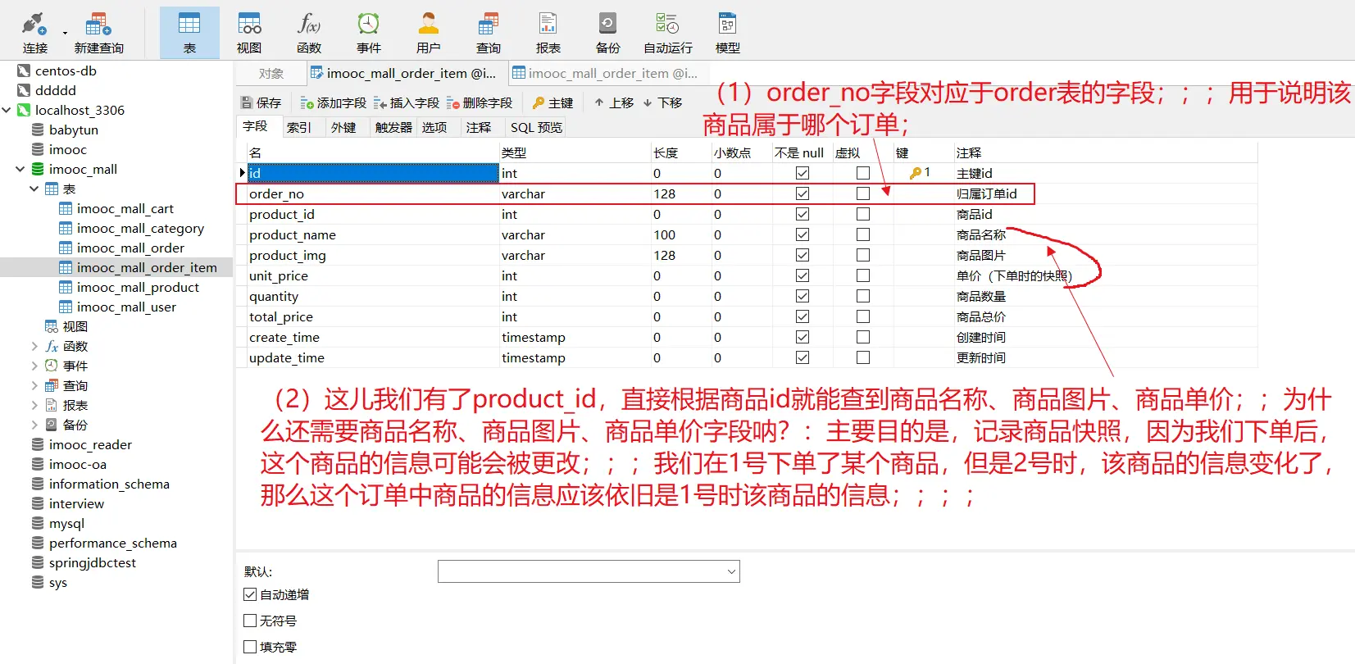The height and width of the screenshot is (664, 1355).
Task: Toggle 虚拟 checkbox for product_name field
Action: click(x=863, y=234)
